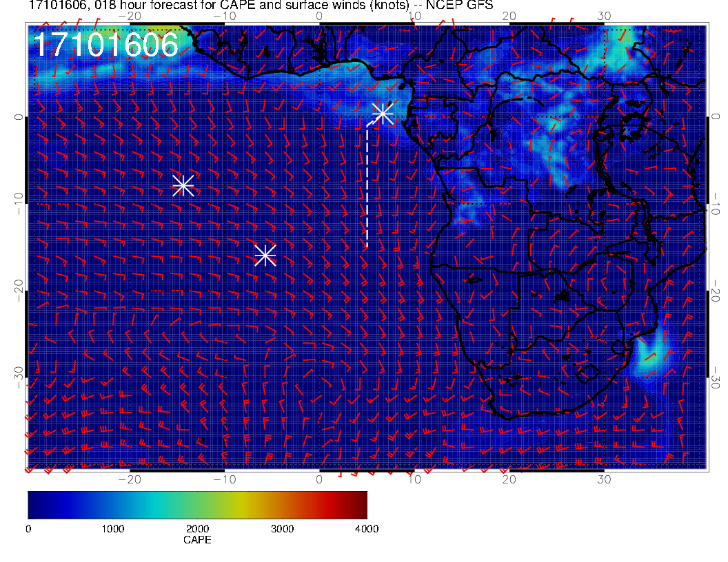Click the 30 longitude label on the top axis

(x=604, y=17)
